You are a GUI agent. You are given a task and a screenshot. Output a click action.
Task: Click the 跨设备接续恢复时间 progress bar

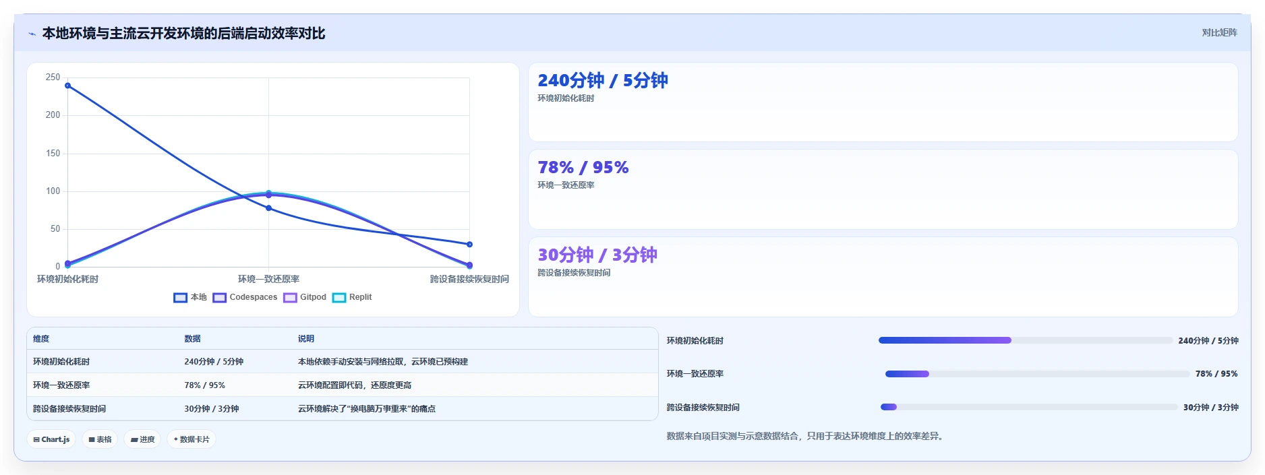[1028, 407]
